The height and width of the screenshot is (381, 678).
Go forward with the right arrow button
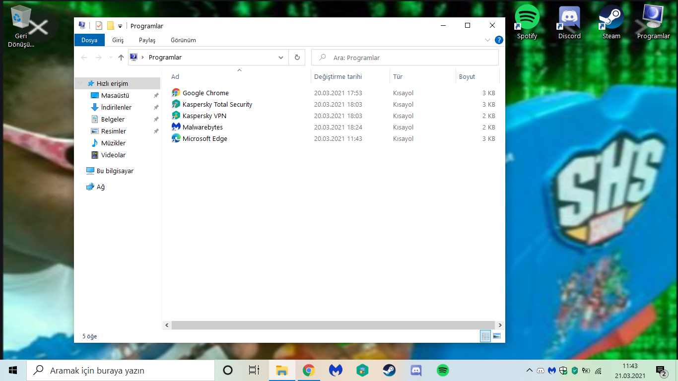point(98,58)
